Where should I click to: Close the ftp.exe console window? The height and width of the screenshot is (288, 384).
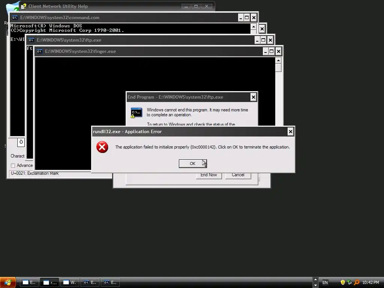pyautogui.click(x=270, y=40)
